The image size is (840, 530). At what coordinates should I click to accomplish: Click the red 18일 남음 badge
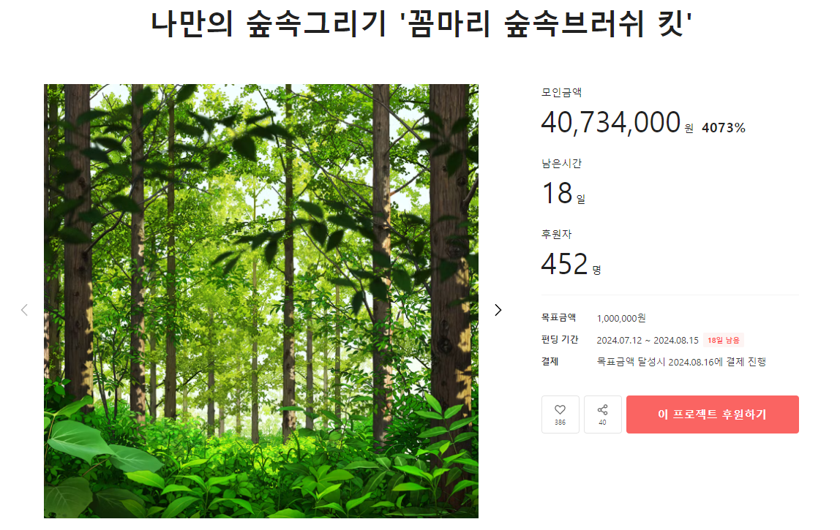(723, 340)
